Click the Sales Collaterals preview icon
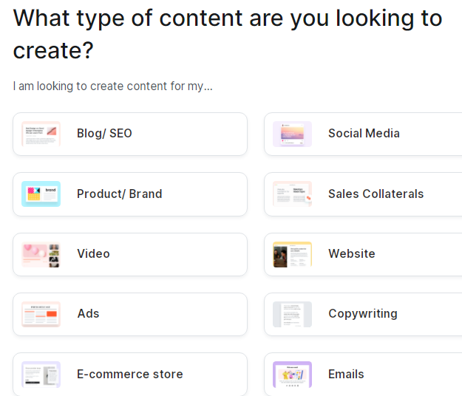The image size is (462, 396). click(x=292, y=194)
